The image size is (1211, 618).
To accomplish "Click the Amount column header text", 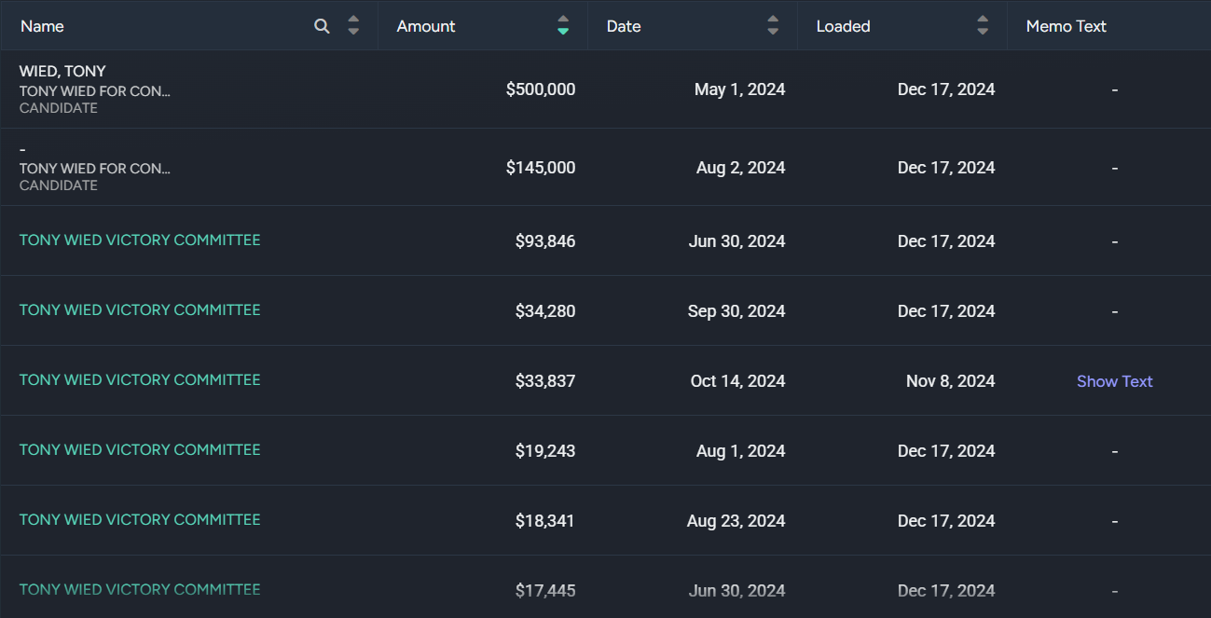I will click(426, 26).
